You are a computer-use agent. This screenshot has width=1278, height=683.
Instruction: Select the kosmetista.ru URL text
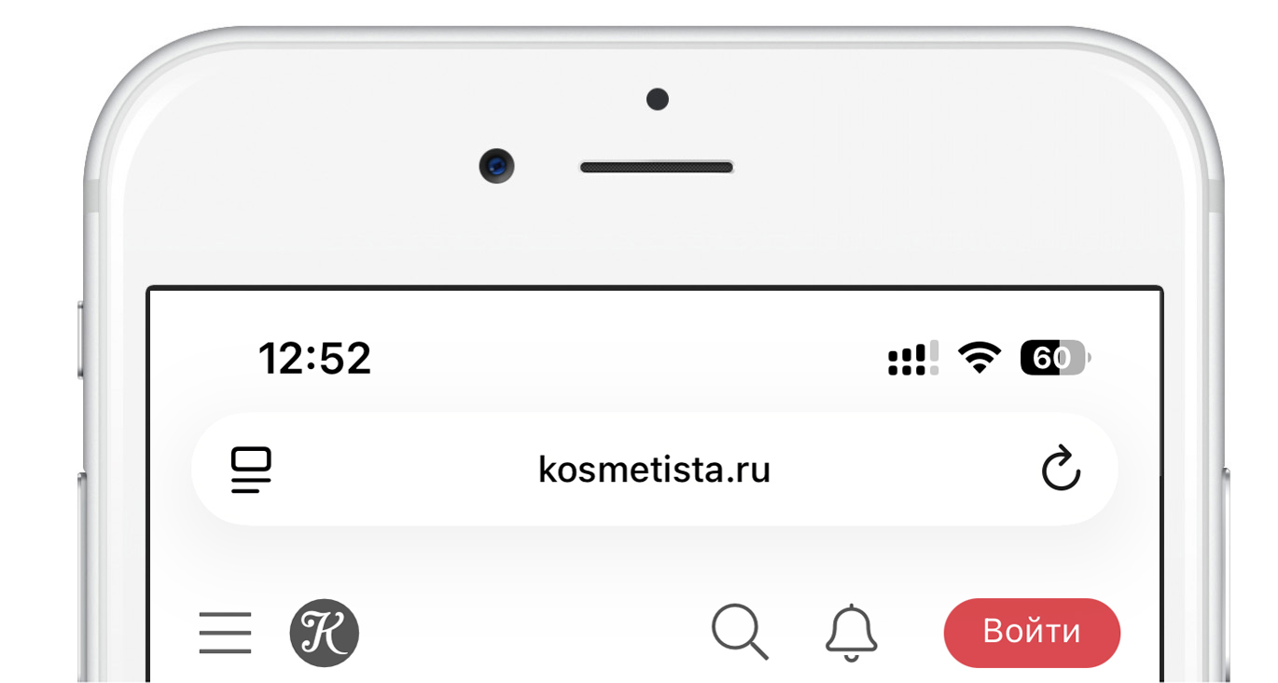(655, 469)
